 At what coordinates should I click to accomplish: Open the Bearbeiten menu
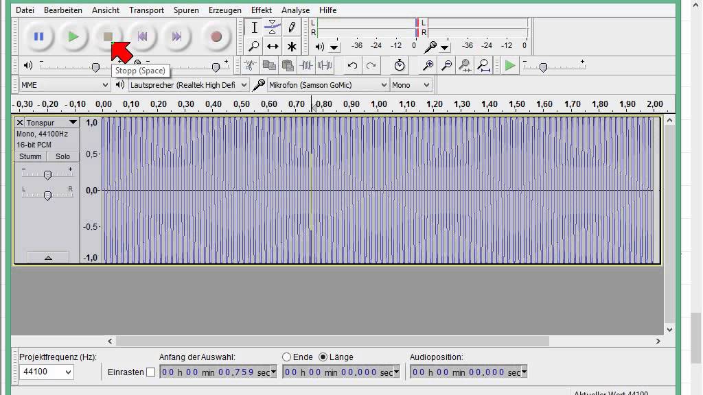coord(62,10)
